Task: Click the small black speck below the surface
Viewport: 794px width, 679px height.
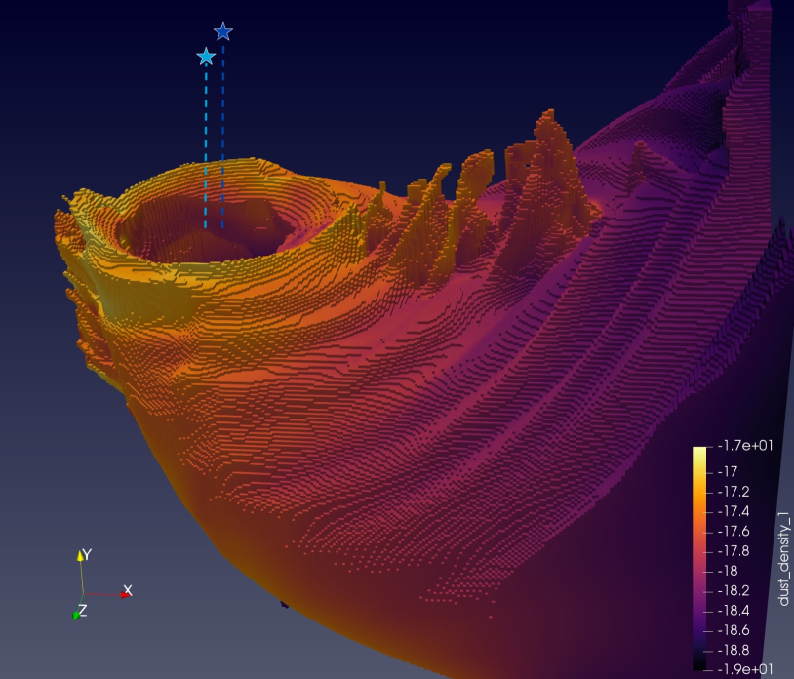Action: pos(284,605)
